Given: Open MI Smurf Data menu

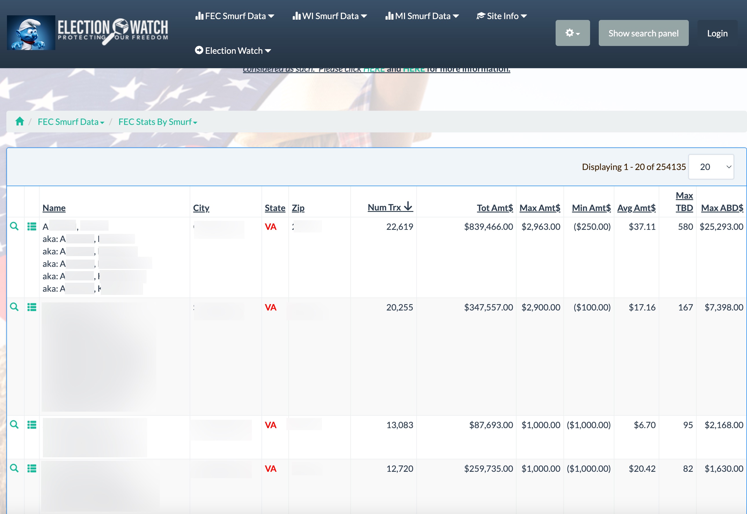Looking at the screenshot, I should coord(422,16).
